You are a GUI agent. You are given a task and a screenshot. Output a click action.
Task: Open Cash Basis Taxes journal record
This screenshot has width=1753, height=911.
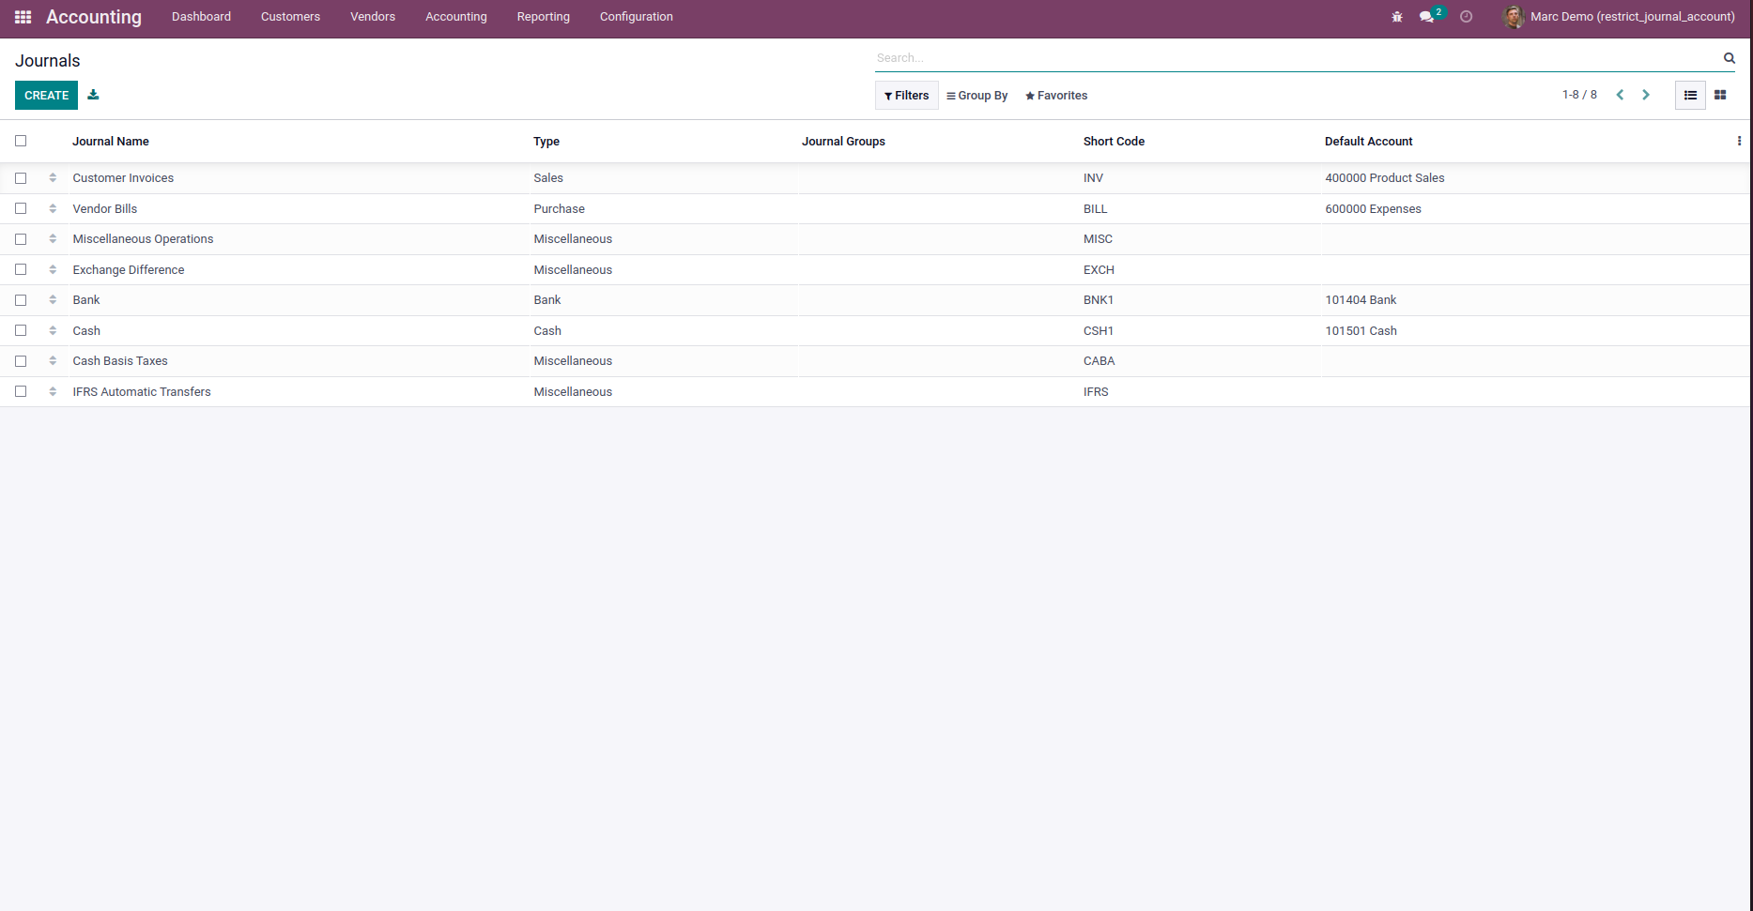[120, 361]
